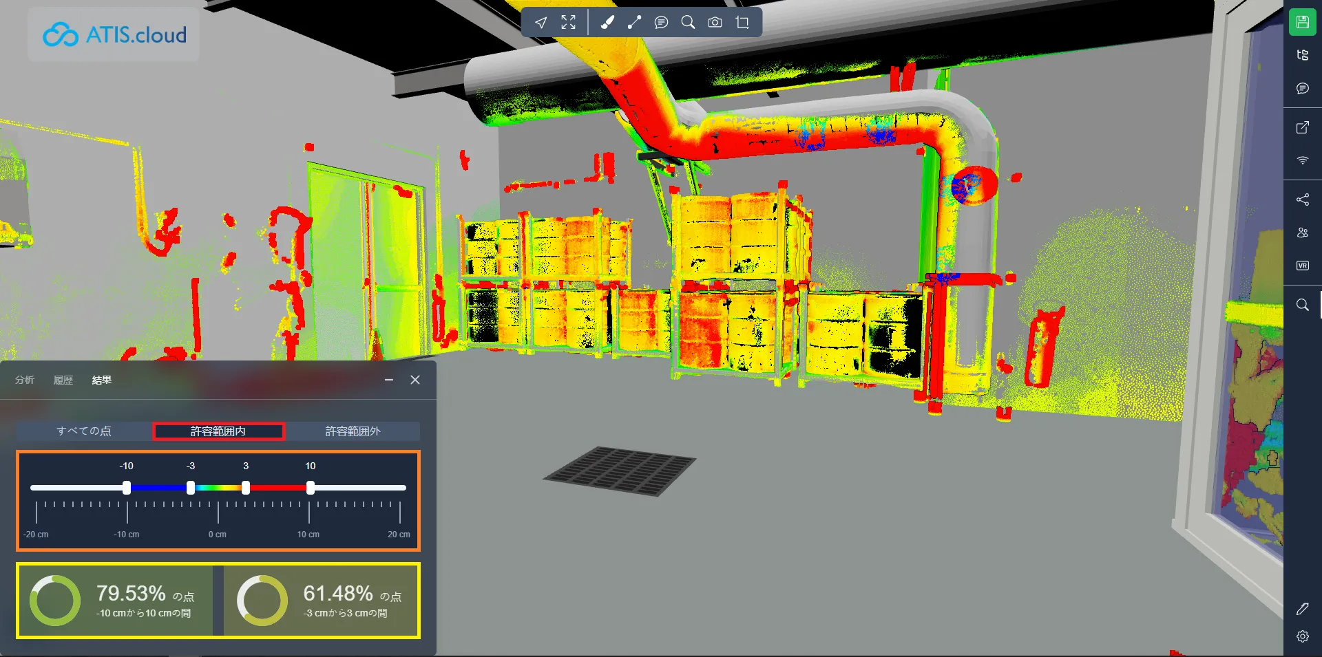This screenshot has height=657, width=1322.
Task: Open the 履歴 tab
Action: (x=63, y=380)
